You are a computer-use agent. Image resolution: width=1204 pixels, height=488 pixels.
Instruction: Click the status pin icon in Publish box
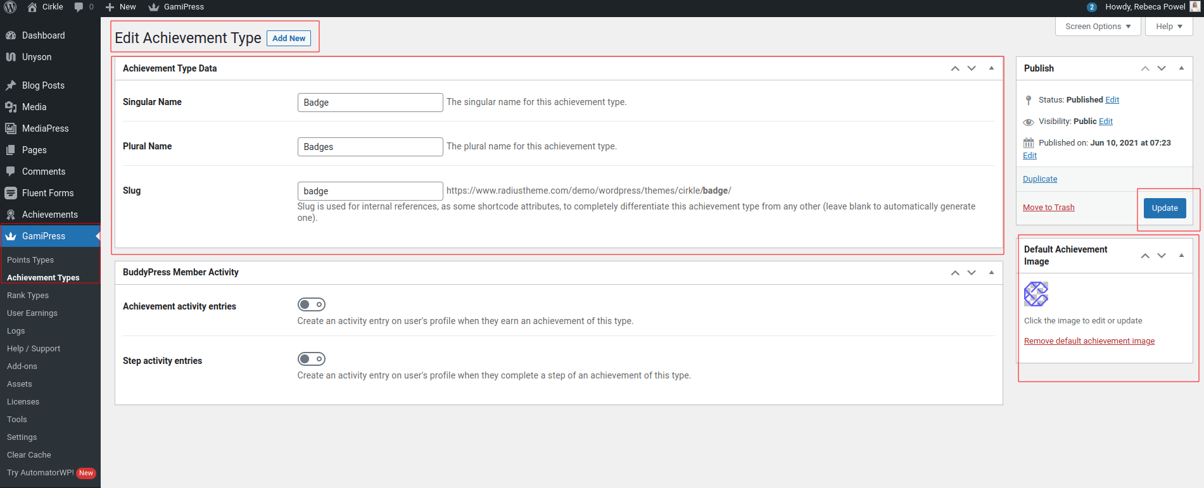1029,100
